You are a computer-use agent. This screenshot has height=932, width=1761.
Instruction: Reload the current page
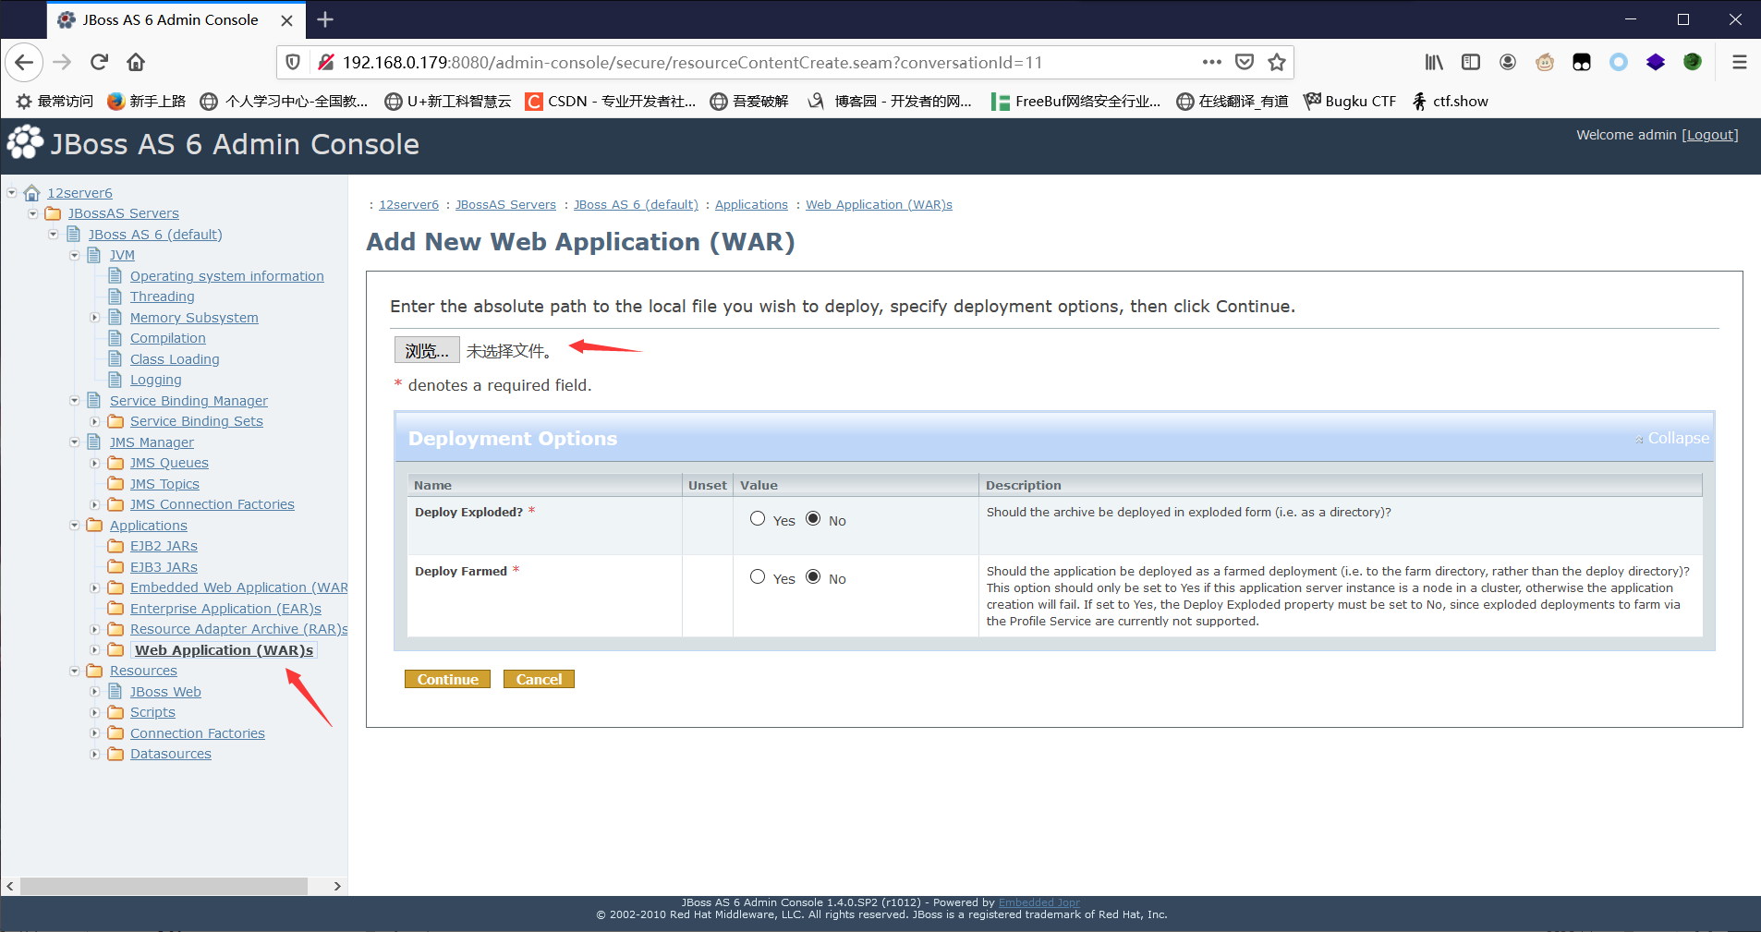[99, 62]
